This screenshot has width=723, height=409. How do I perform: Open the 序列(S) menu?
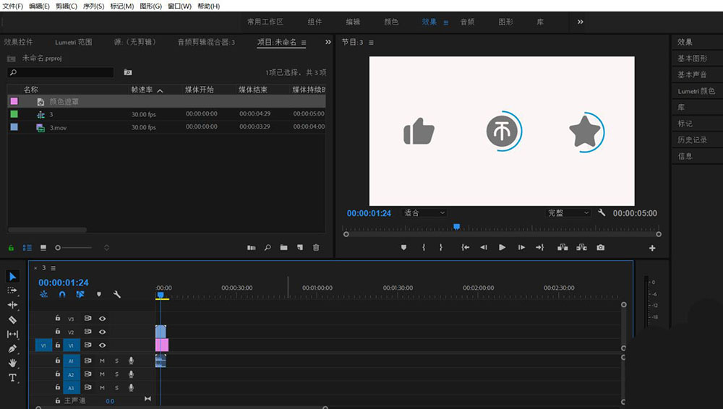pos(93,6)
